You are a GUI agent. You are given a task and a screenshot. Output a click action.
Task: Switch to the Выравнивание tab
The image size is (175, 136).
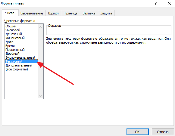coord(32,13)
